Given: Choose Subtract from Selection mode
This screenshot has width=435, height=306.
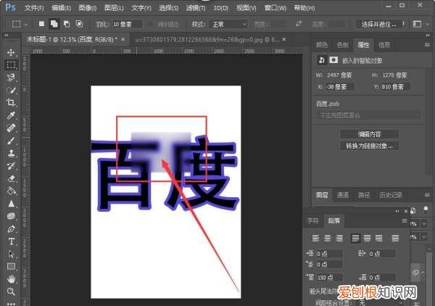Looking at the screenshot, I should coord(67,24).
